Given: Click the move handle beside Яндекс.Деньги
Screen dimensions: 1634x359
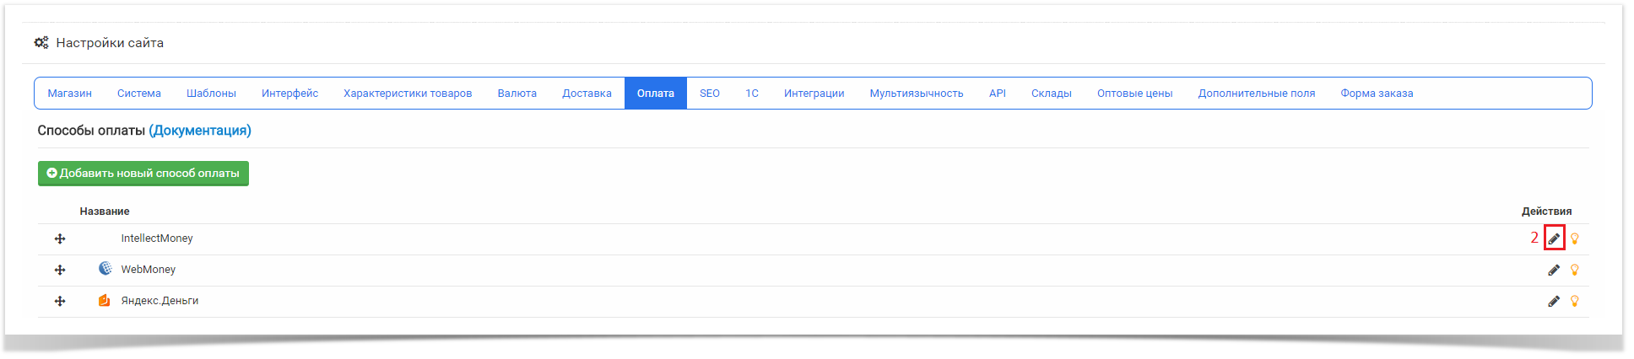Looking at the screenshot, I should [x=60, y=301].
